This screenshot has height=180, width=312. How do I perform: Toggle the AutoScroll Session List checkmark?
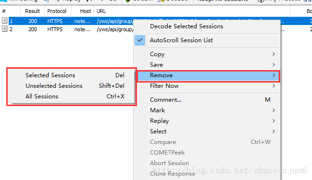point(140,40)
